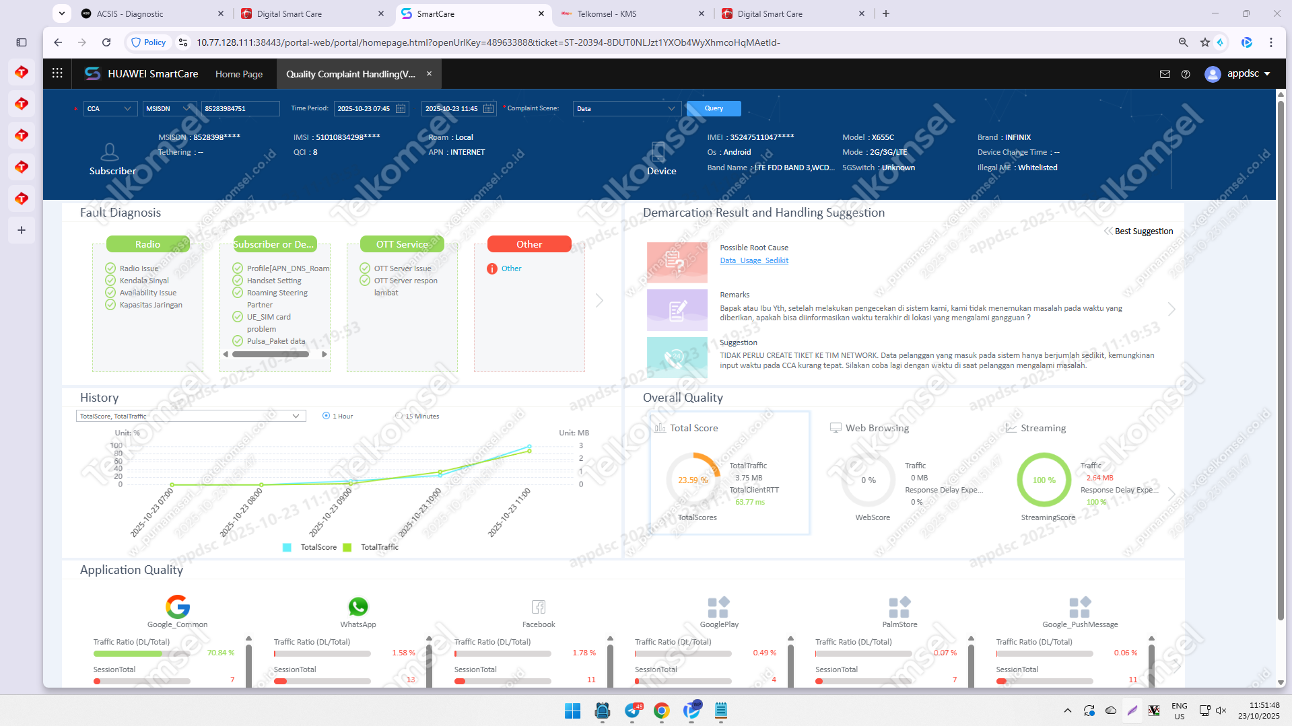Toggle the Pulsa_Paket data check item
This screenshot has width=1292, height=726.
click(238, 341)
